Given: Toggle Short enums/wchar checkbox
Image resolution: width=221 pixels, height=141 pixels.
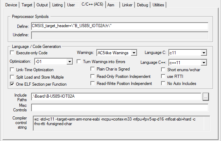Looking at the screenshot, I should [x=163, y=69].
